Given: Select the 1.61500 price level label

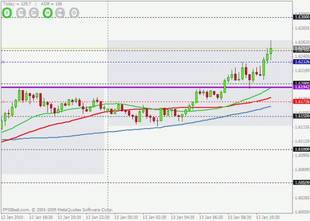Looking at the screenshot, I should click(302, 116).
